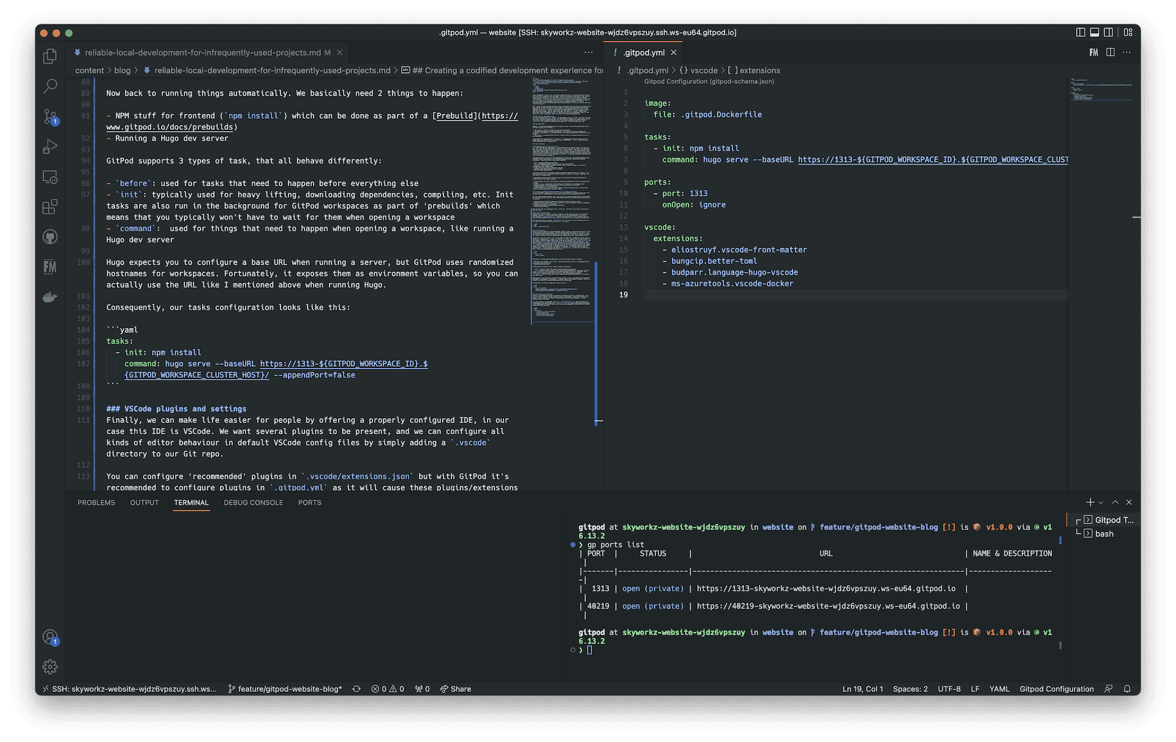
Task: Open Search view in activity bar
Action: (50, 86)
